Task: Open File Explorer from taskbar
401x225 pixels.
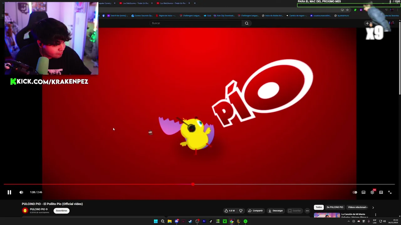Action: click(169, 221)
